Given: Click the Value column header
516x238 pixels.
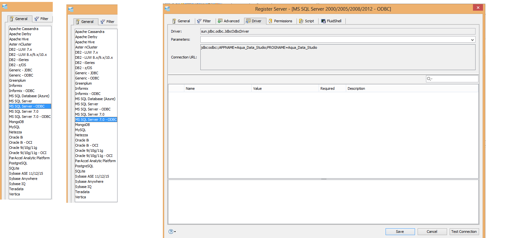Looking at the screenshot, I should [285, 88].
